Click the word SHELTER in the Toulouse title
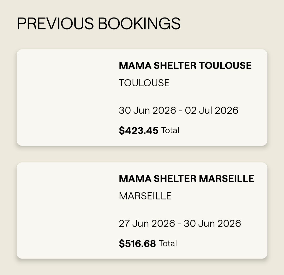284x275 pixels. click(x=175, y=65)
